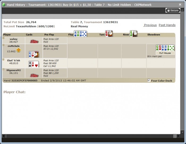
Task: Click zioMichele's Queen of diamonds hole card
Action: click(30, 54)
